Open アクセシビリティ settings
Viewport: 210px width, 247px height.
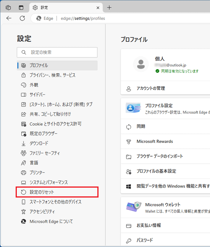point(57,212)
